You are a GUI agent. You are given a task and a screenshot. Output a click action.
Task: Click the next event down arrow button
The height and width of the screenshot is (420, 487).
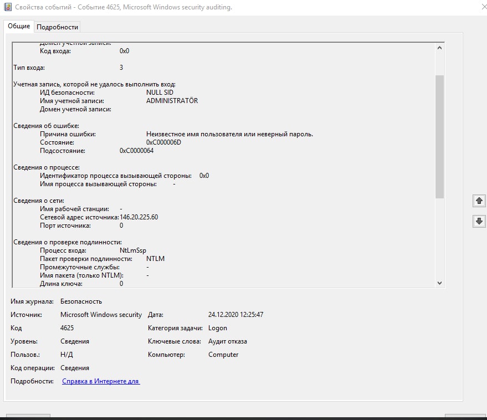479,221
